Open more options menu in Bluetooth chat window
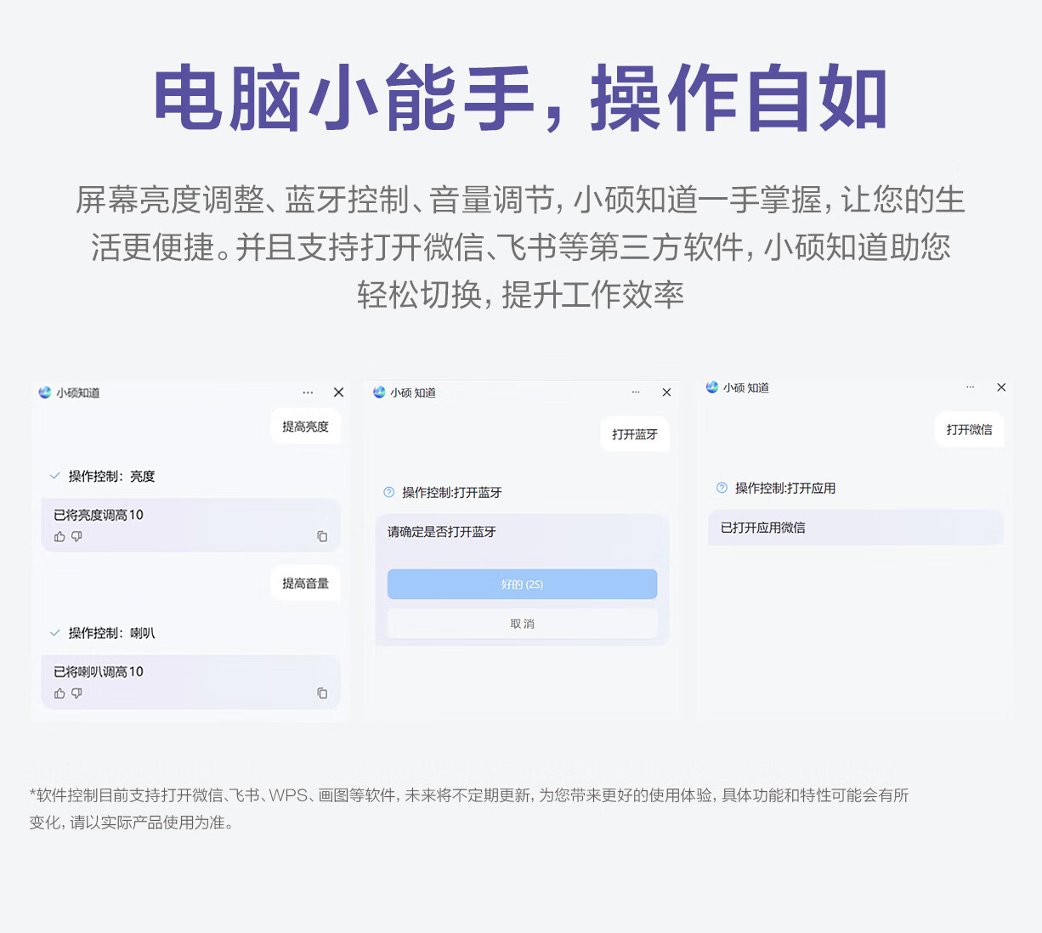This screenshot has height=933, width=1042. pos(636,393)
